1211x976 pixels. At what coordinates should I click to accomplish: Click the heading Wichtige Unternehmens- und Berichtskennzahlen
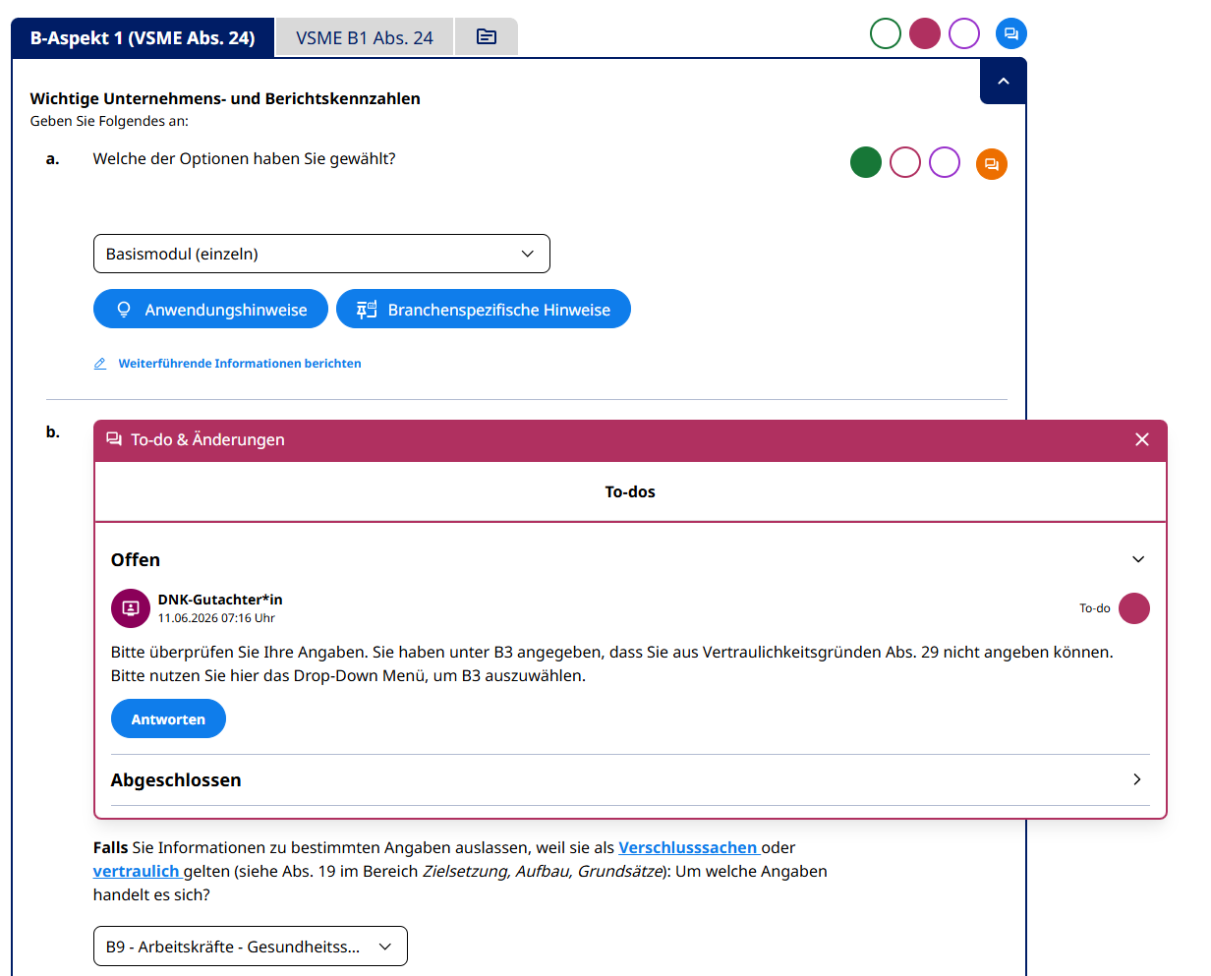[225, 98]
